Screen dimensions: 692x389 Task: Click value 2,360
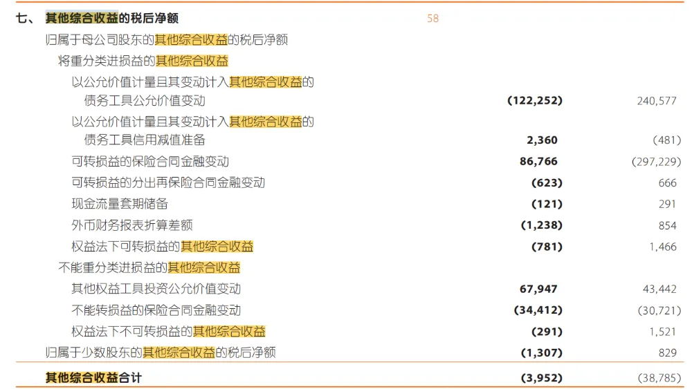[542, 140]
